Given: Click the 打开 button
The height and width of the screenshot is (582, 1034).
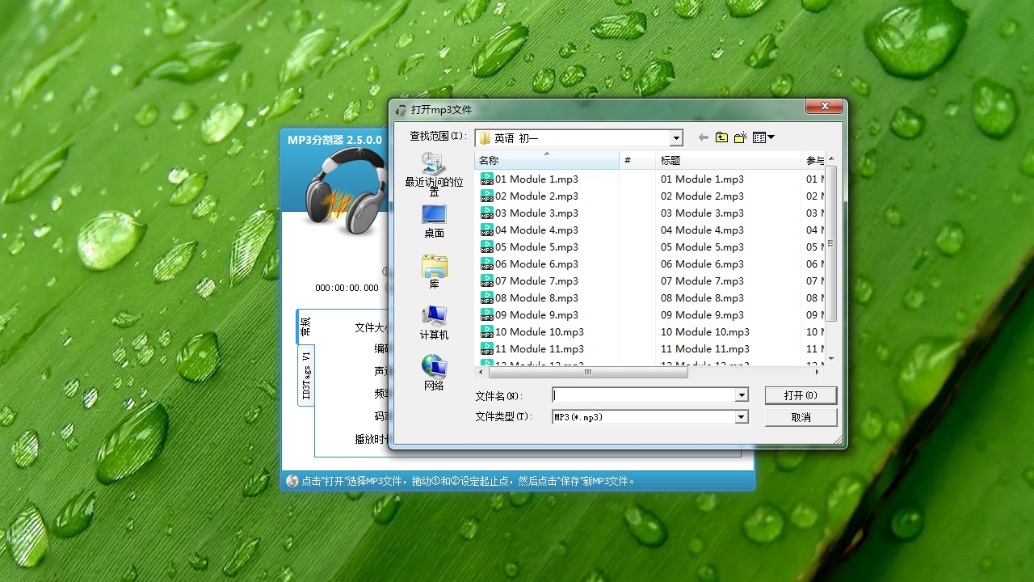Looking at the screenshot, I should point(801,395).
